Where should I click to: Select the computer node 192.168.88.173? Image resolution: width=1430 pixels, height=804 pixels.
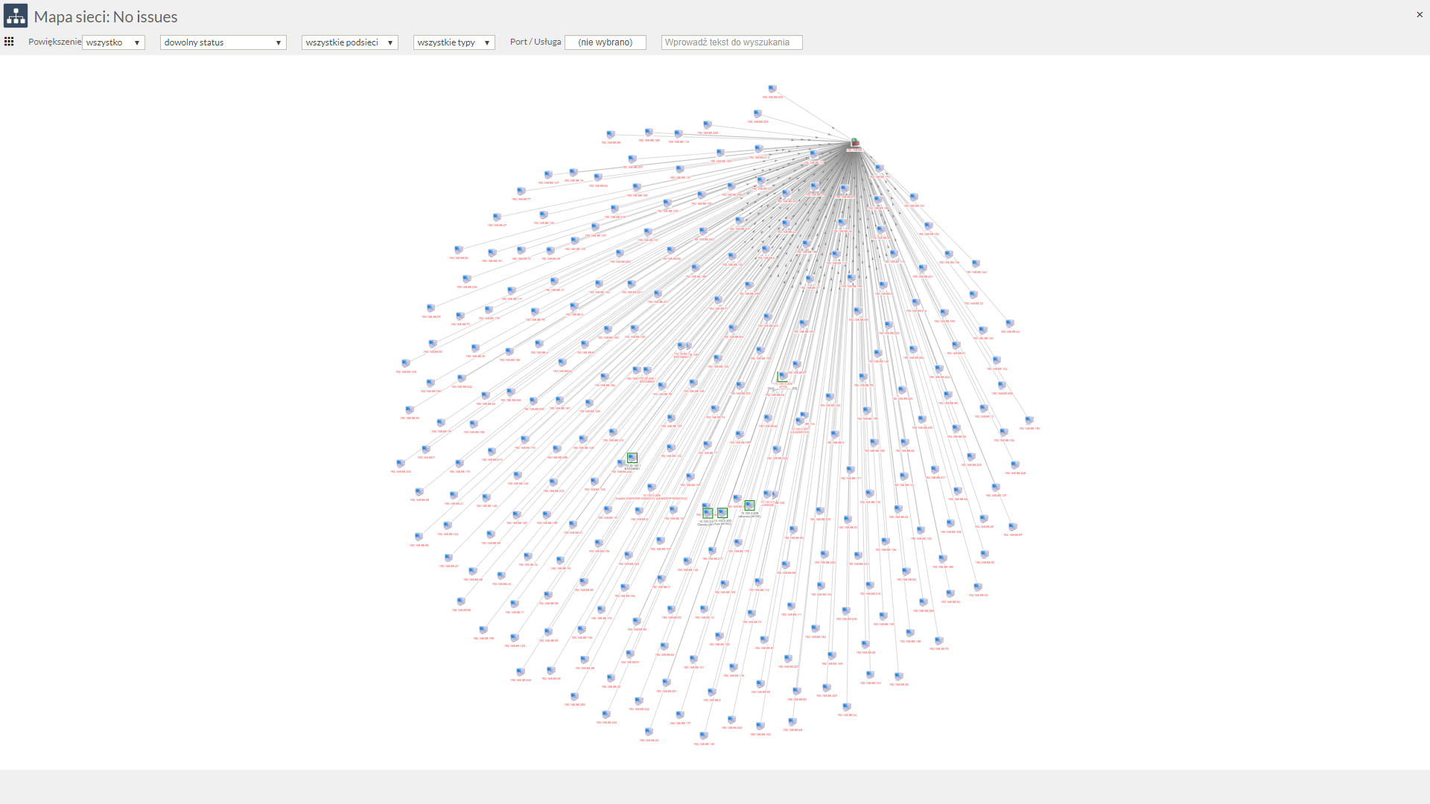880,168
